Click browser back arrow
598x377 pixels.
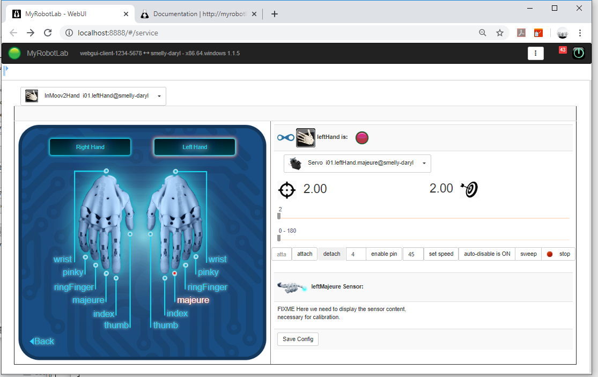[x=13, y=33]
